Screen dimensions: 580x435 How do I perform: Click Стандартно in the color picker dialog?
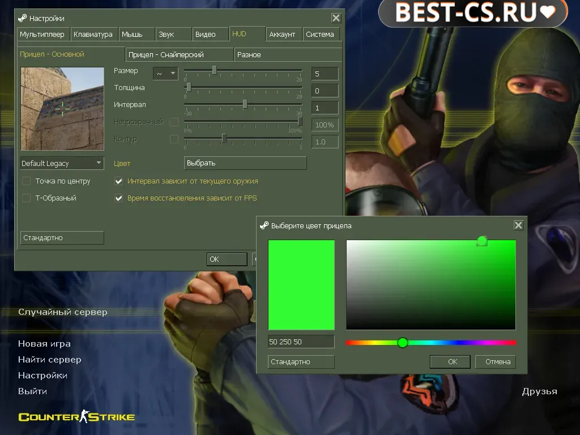[x=301, y=361]
